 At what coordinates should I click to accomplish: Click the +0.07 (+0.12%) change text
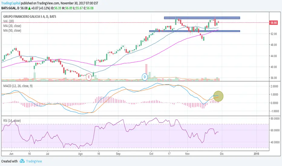click(x=41, y=8)
